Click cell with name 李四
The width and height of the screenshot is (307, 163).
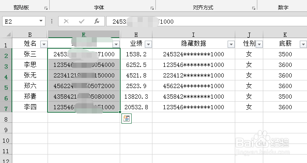click(x=30, y=107)
